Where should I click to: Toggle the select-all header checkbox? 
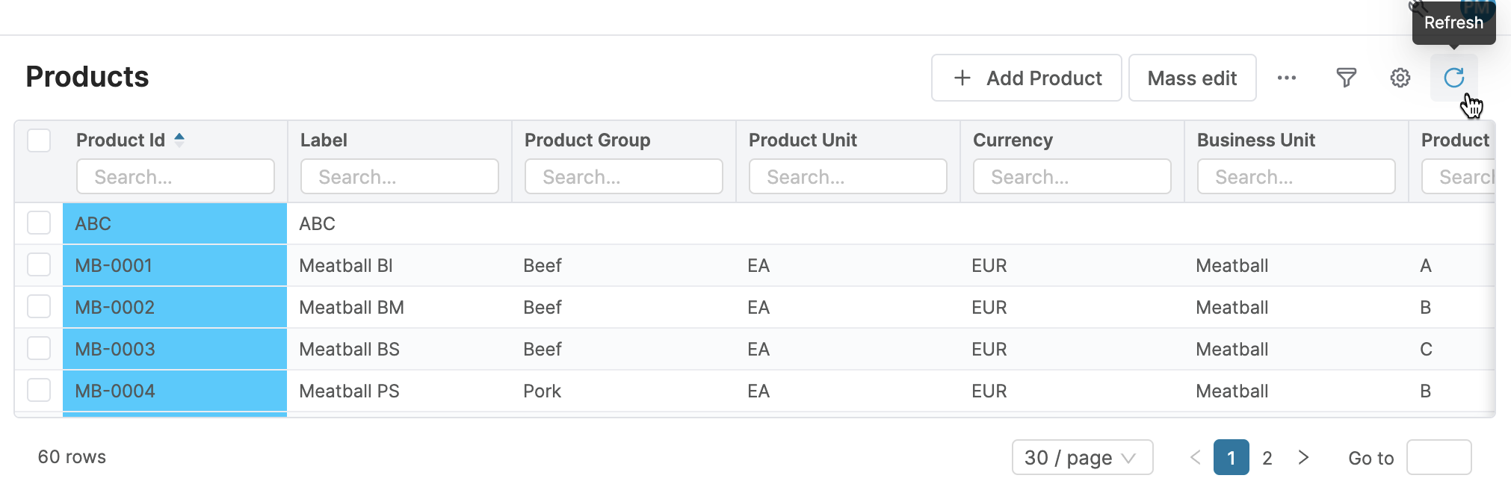[x=39, y=140]
